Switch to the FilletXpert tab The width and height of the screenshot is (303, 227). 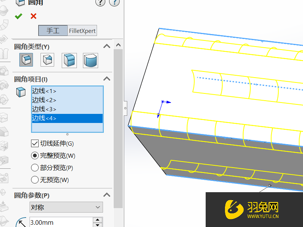click(82, 31)
